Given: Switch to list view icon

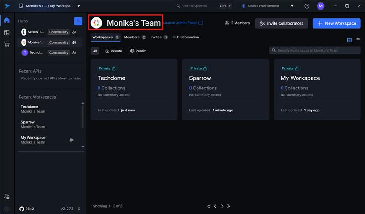Looking at the screenshot, I should pos(358,40).
